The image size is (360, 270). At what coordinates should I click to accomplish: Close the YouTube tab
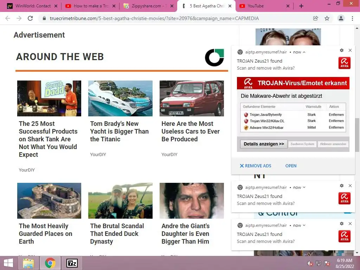tap(288, 6)
